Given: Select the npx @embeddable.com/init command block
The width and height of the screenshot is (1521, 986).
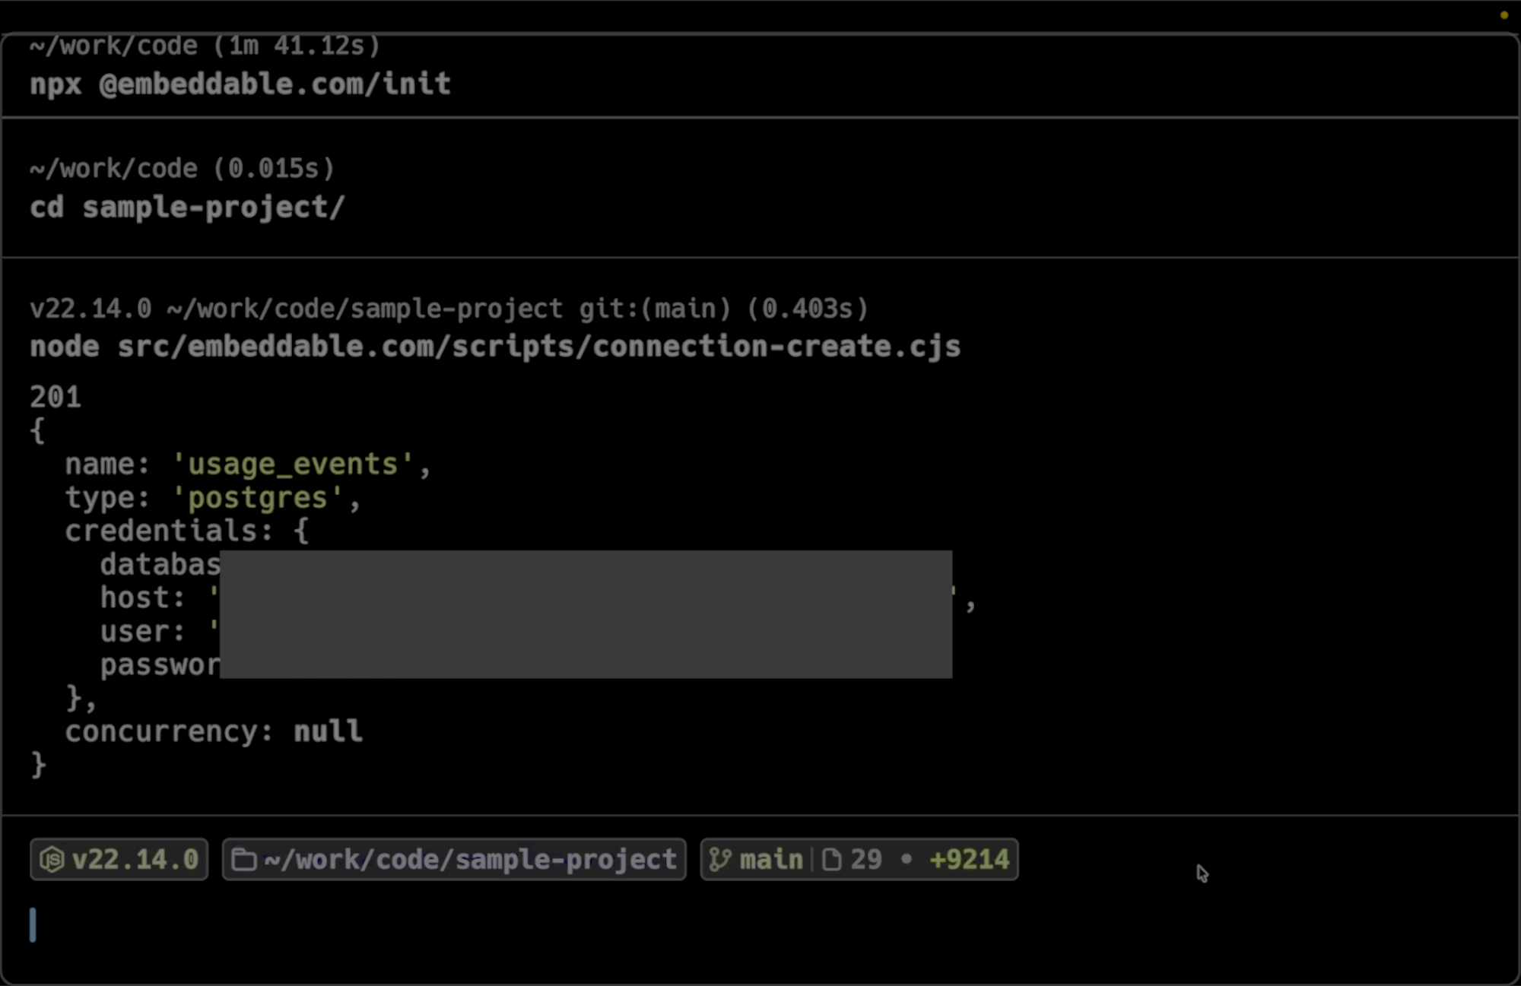Looking at the screenshot, I should 240,84.
